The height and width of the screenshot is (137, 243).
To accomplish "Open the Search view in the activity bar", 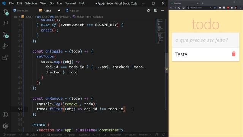I will tap(5, 23).
